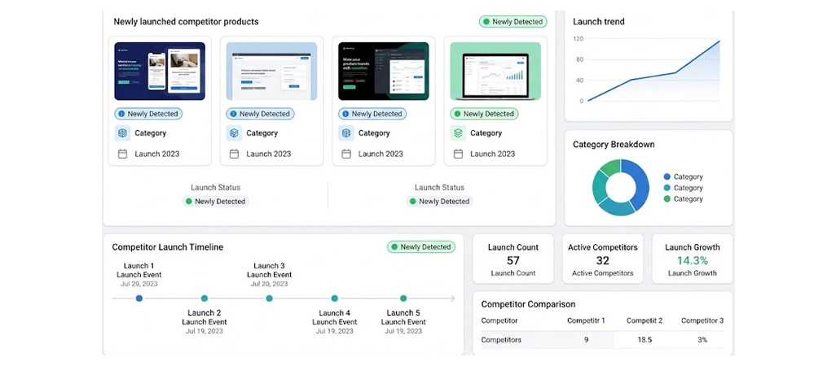Viewport: 836px width, 379px height.
Task: Click the table cell showing 9
Action: click(x=586, y=340)
